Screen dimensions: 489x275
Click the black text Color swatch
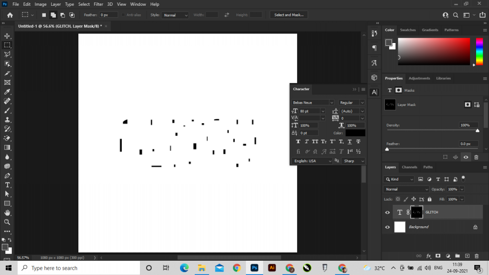355,133
